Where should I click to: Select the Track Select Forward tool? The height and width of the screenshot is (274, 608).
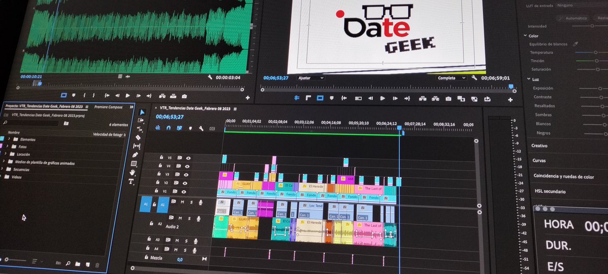coord(142,121)
